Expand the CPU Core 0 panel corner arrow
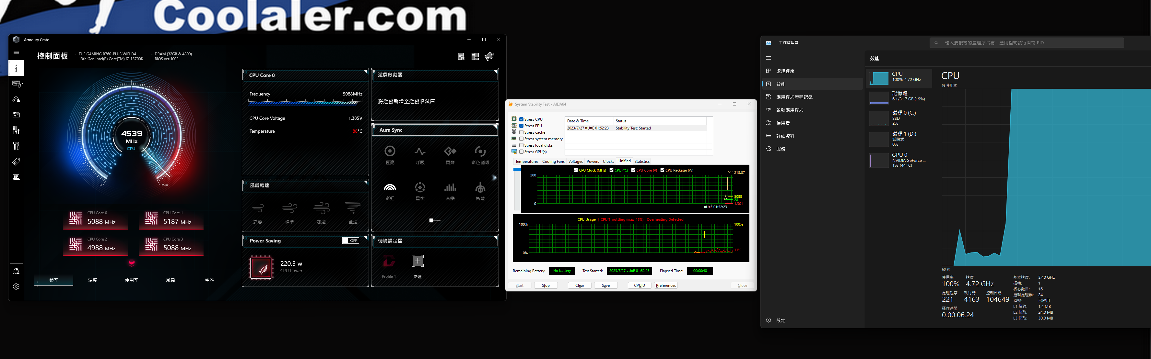Image resolution: width=1151 pixels, height=359 pixels. pyautogui.click(x=366, y=71)
